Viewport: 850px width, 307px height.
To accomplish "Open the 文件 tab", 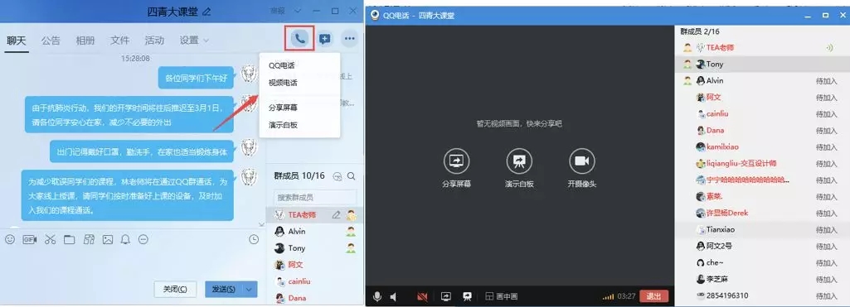I will 119,40.
